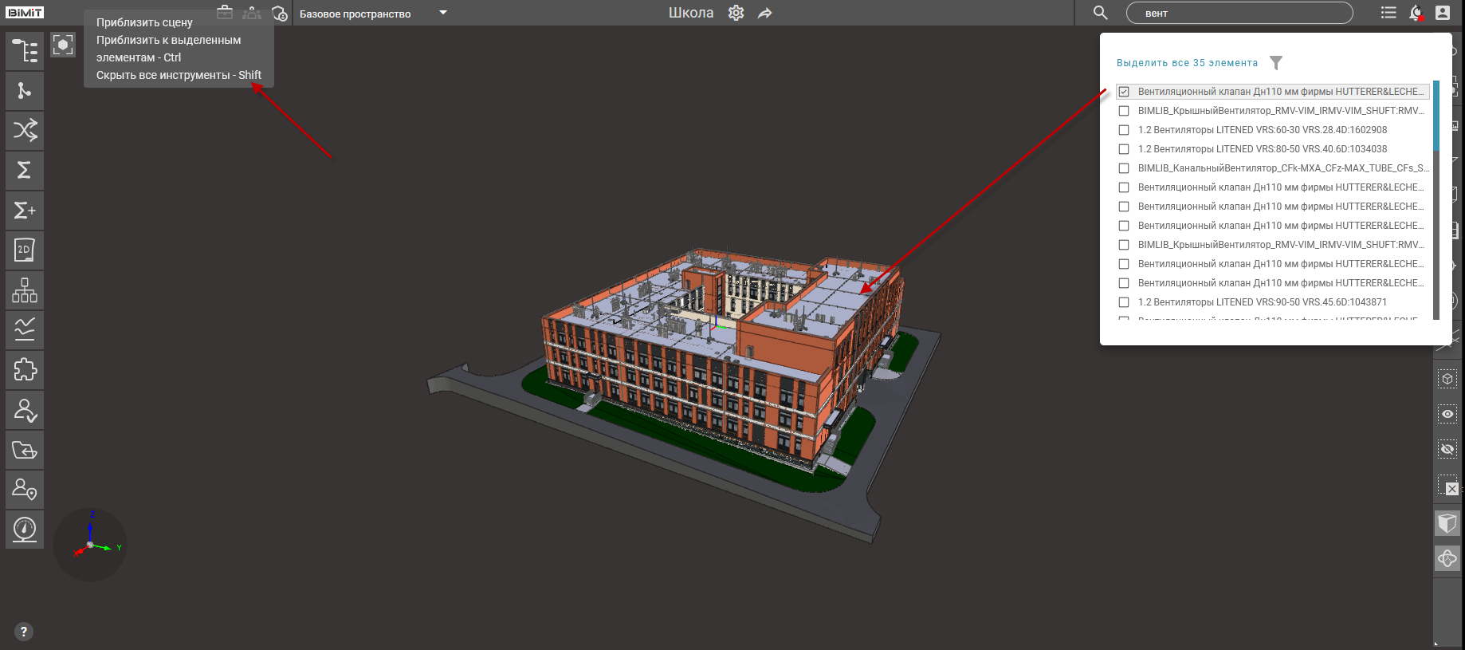Uncheck the first Вентиляционный клапан item

[1124, 92]
